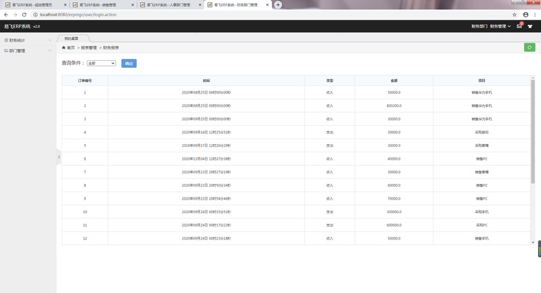Click the blue 确定 button
The image size is (541, 293).
click(129, 63)
